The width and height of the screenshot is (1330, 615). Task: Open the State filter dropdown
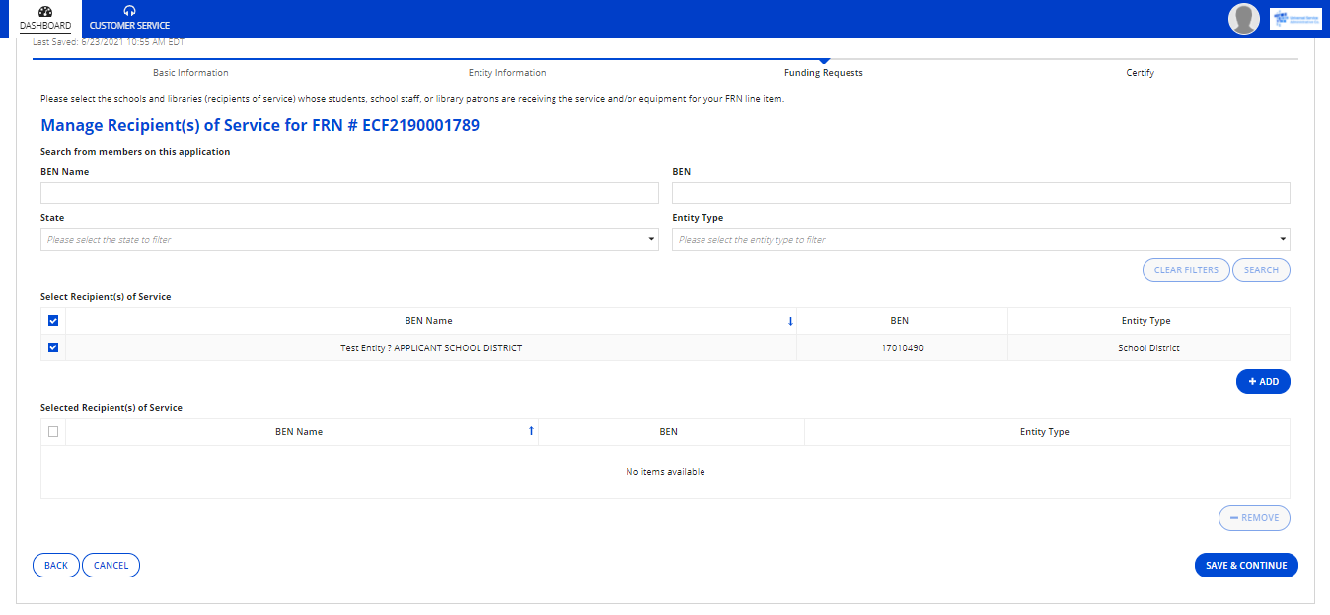click(x=349, y=240)
